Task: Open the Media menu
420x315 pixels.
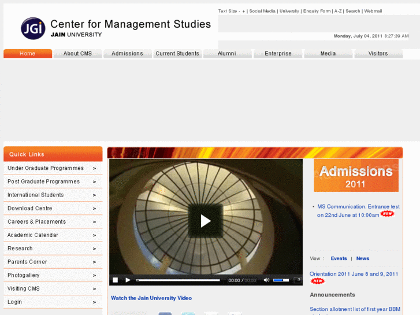Action: [x=328, y=53]
